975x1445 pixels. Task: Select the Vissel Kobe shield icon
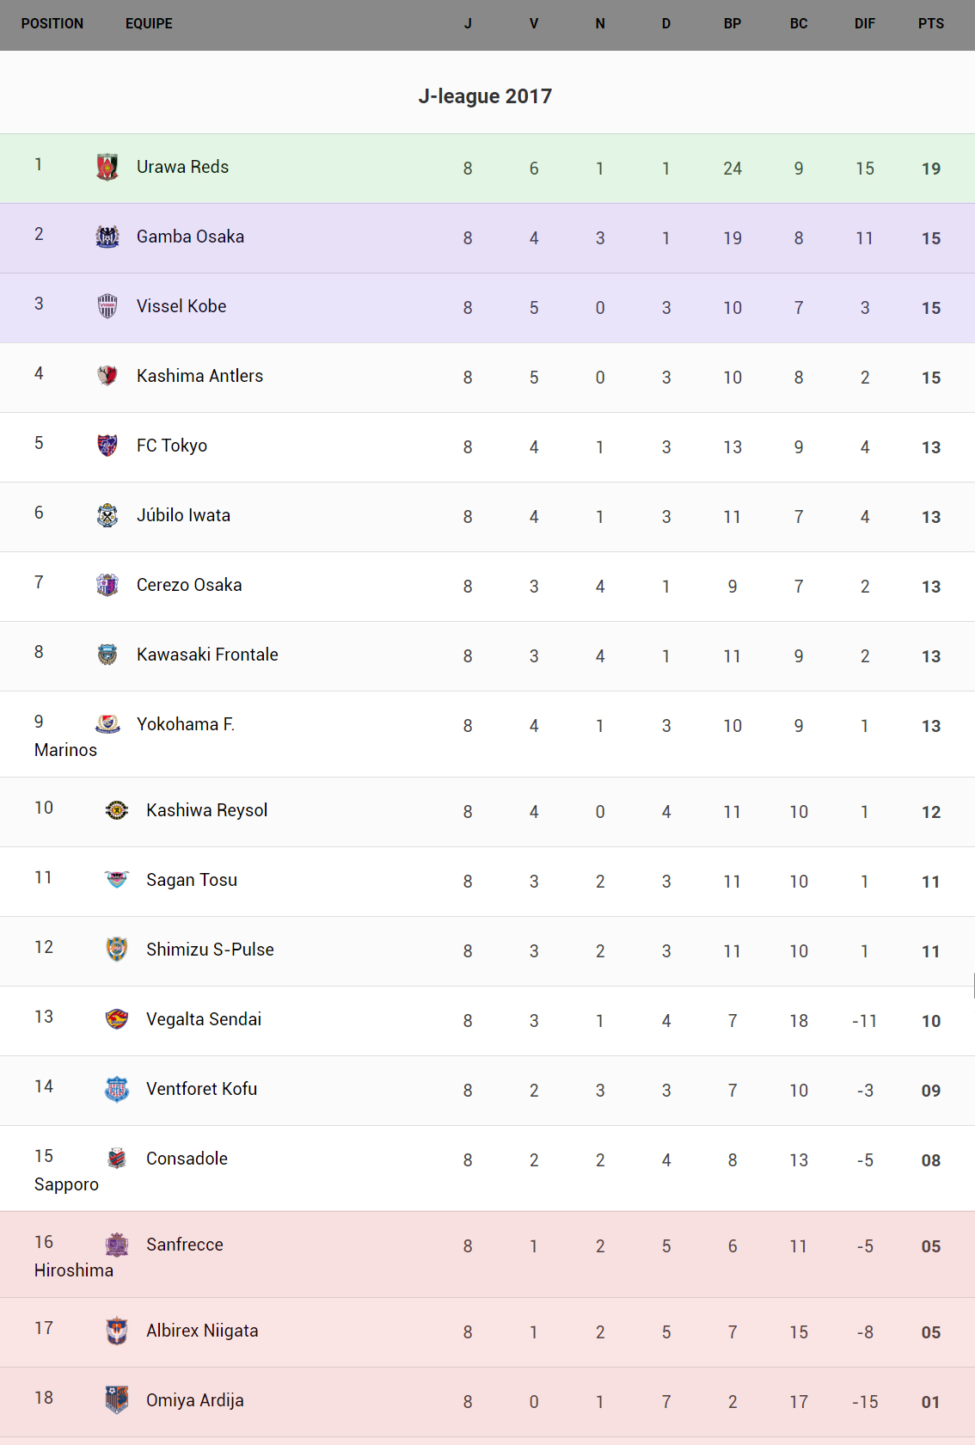coord(107,306)
